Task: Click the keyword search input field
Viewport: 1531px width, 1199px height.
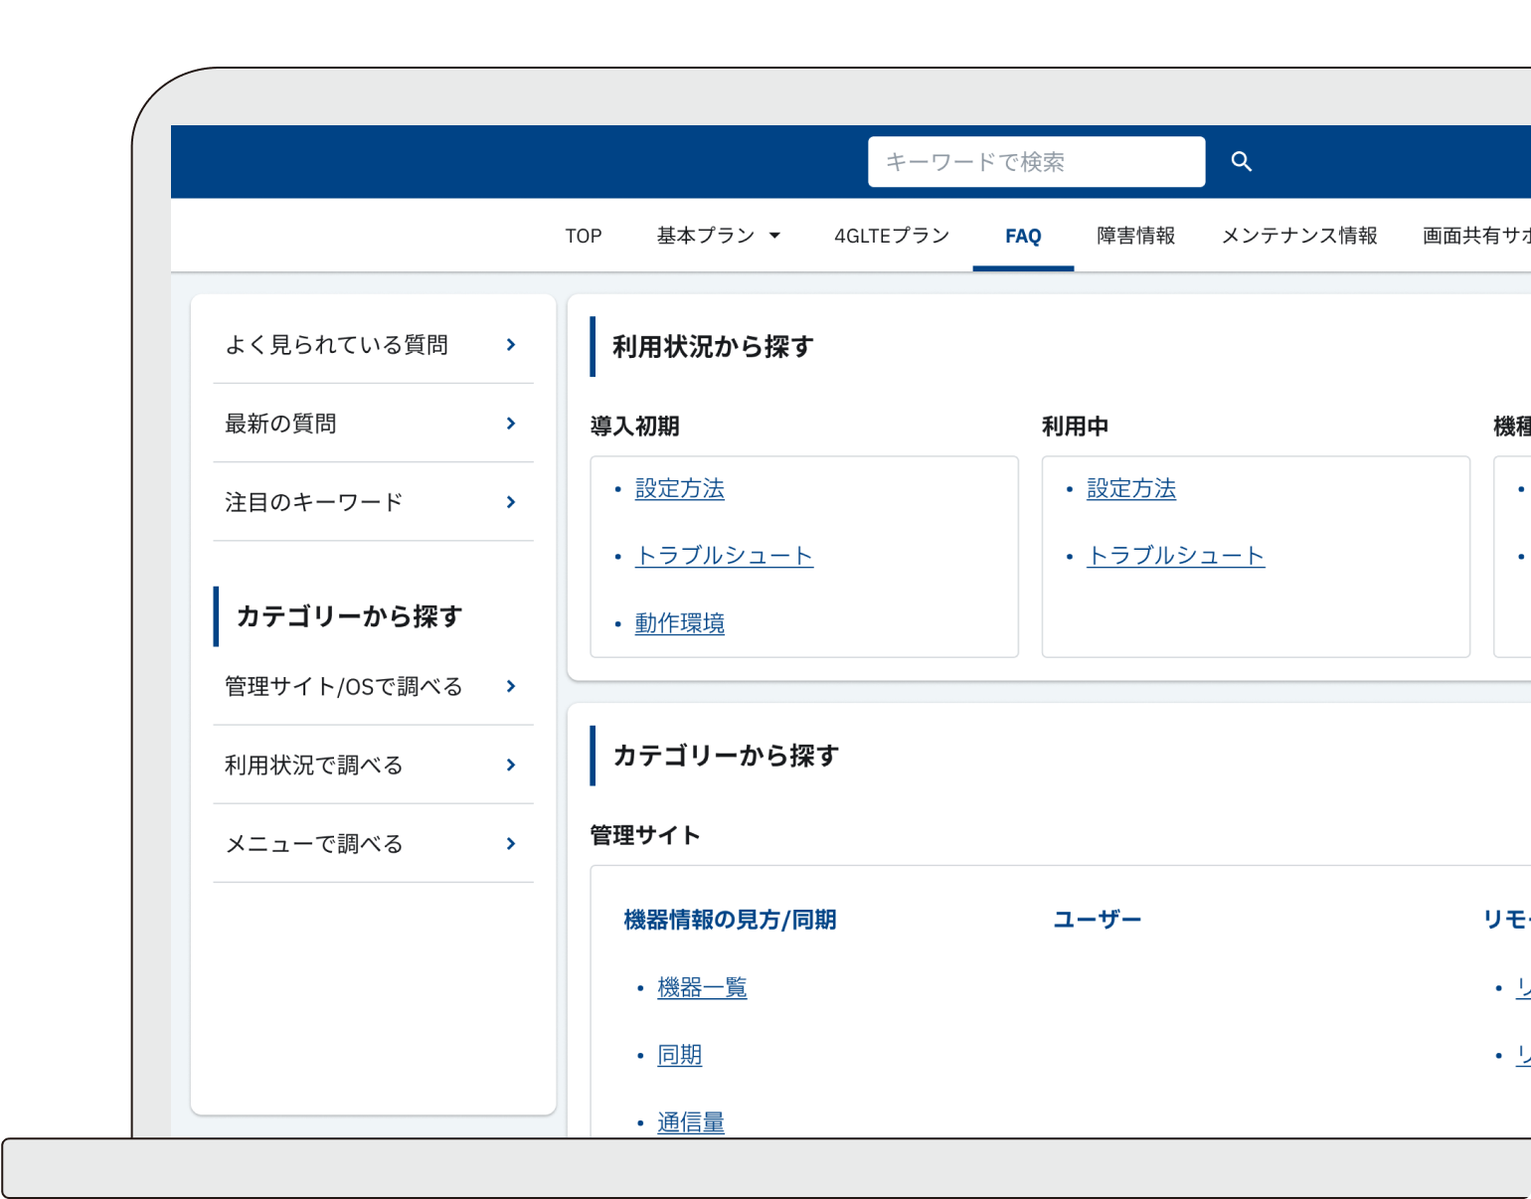Action: tap(1035, 162)
